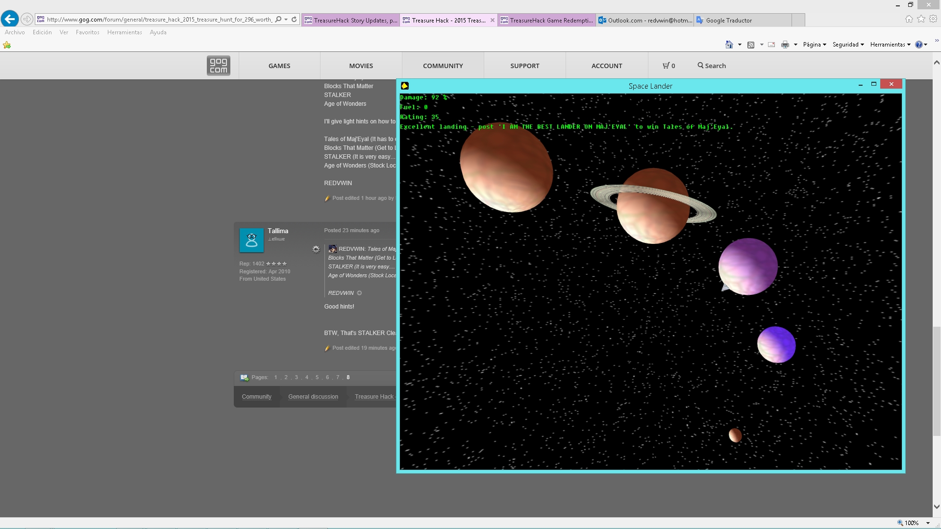This screenshot has width=941, height=529.
Task: Open the Edición menu
Action: [42, 32]
